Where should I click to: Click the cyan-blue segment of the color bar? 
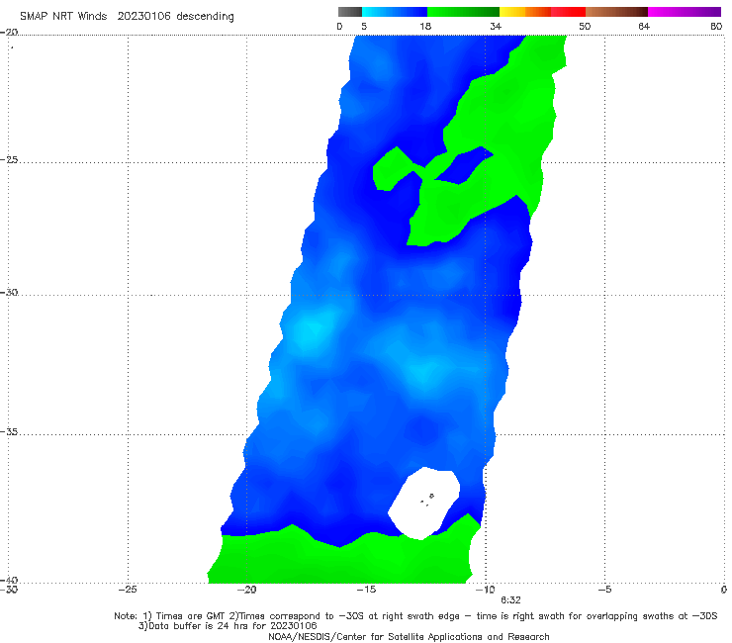click(395, 12)
